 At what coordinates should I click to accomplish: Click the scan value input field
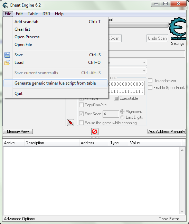(147, 54)
